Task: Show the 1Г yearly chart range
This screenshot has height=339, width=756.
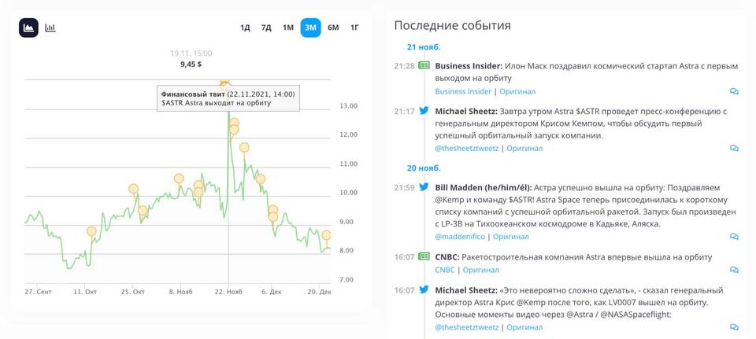Action: tap(354, 28)
